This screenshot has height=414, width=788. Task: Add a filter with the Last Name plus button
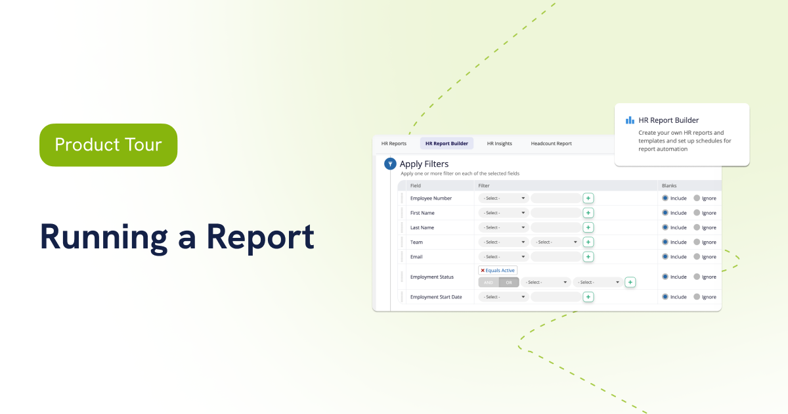(588, 227)
